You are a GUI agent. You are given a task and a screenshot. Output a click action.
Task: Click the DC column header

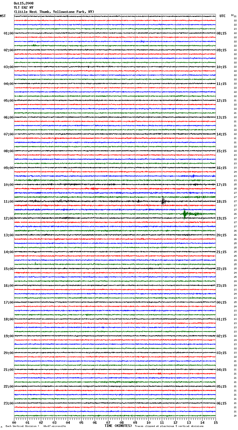point(232,15)
